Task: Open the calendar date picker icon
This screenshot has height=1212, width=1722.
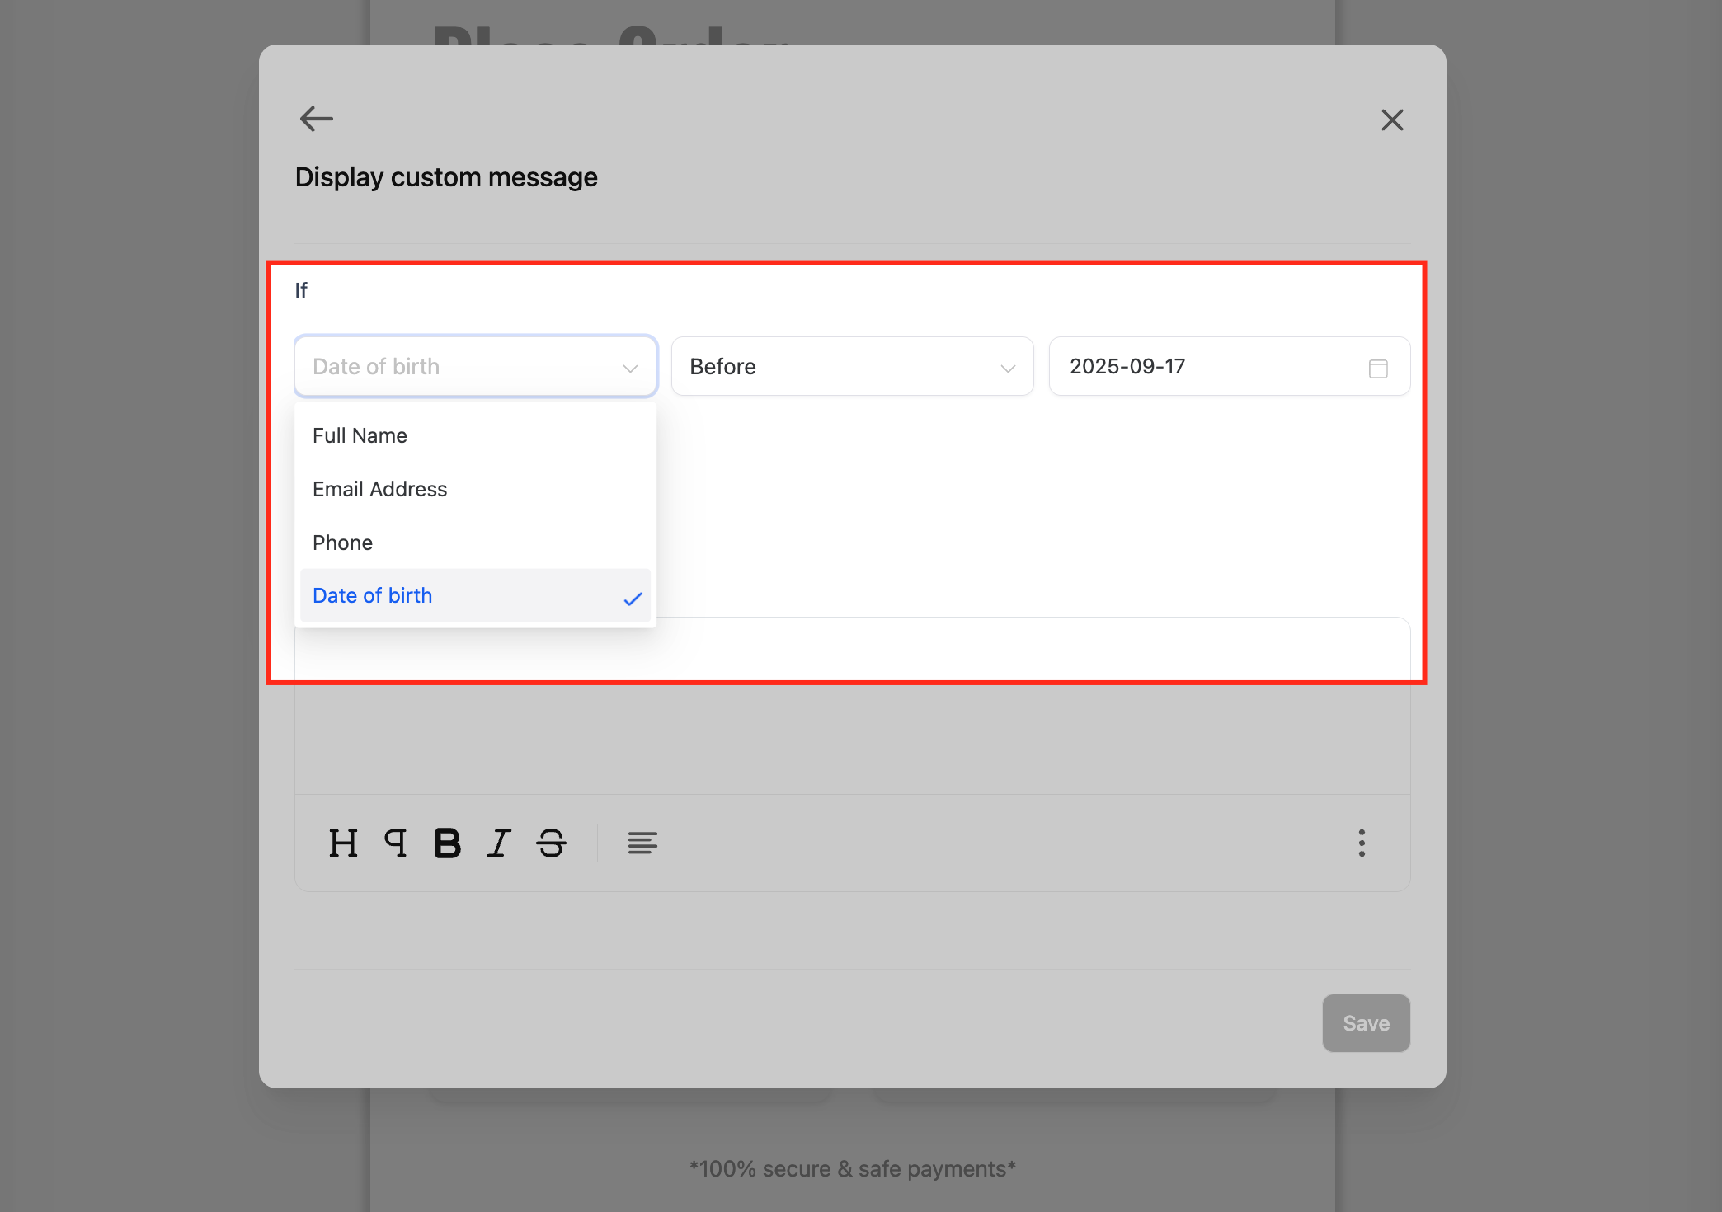Action: 1377,368
